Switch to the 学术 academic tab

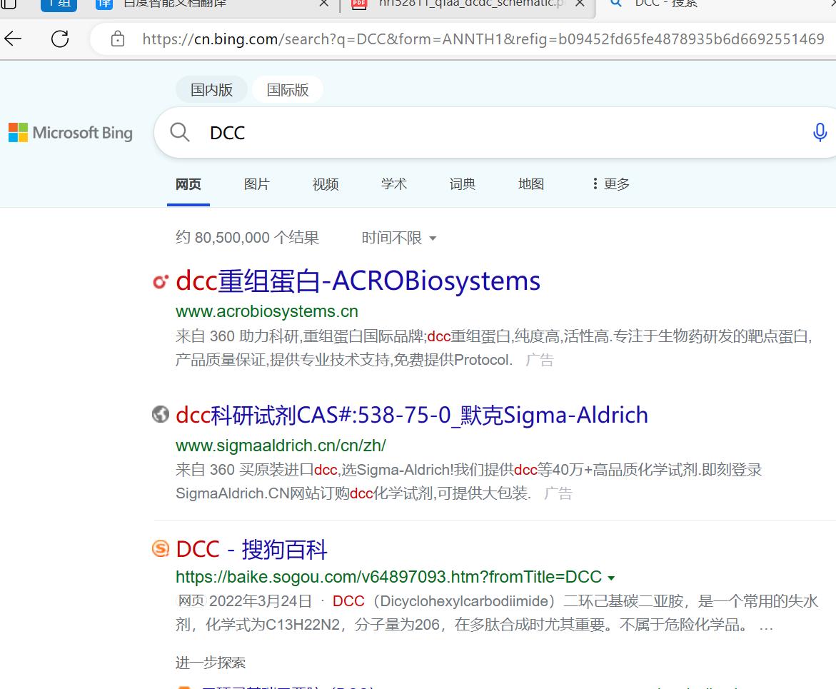pyautogui.click(x=394, y=184)
